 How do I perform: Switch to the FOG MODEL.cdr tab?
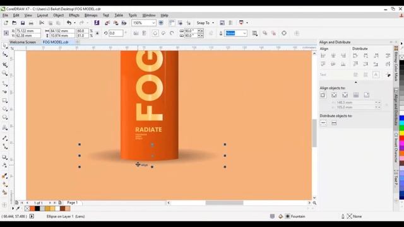pyautogui.click(x=56, y=42)
